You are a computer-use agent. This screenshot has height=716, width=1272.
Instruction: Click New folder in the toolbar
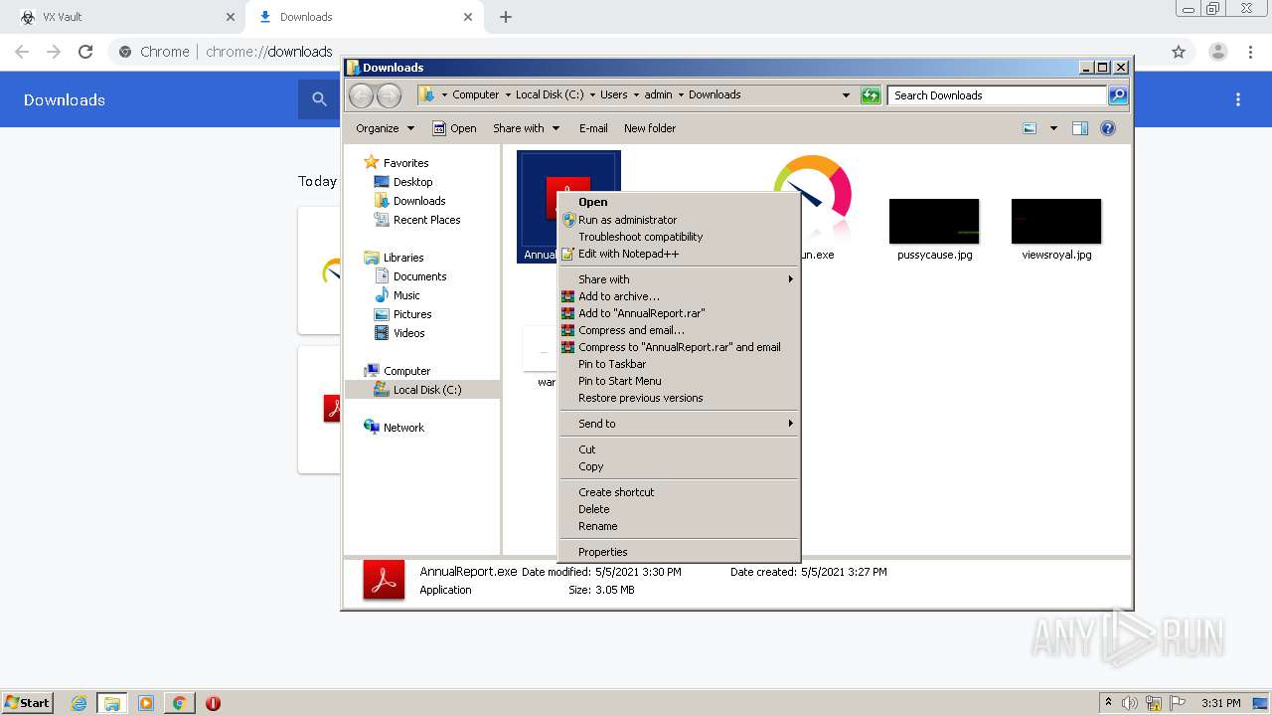pyautogui.click(x=650, y=128)
